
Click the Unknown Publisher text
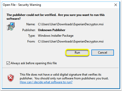click(52, 30)
